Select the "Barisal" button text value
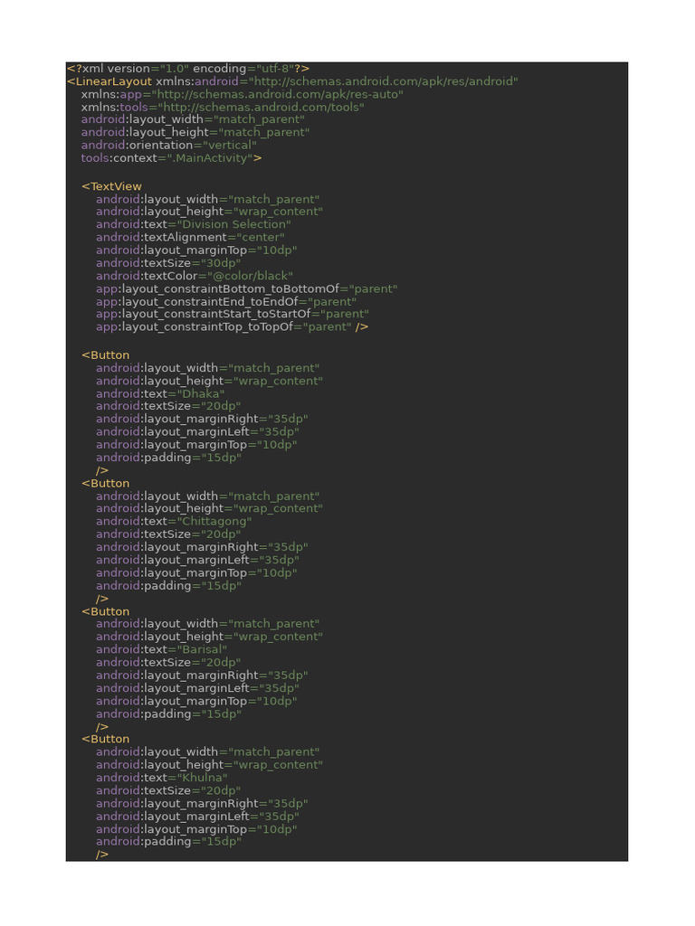The height and width of the screenshot is (926, 695). (x=202, y=649)
